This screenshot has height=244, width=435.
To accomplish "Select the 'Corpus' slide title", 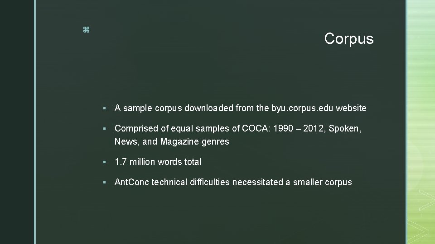I will [x=348, y=39].
